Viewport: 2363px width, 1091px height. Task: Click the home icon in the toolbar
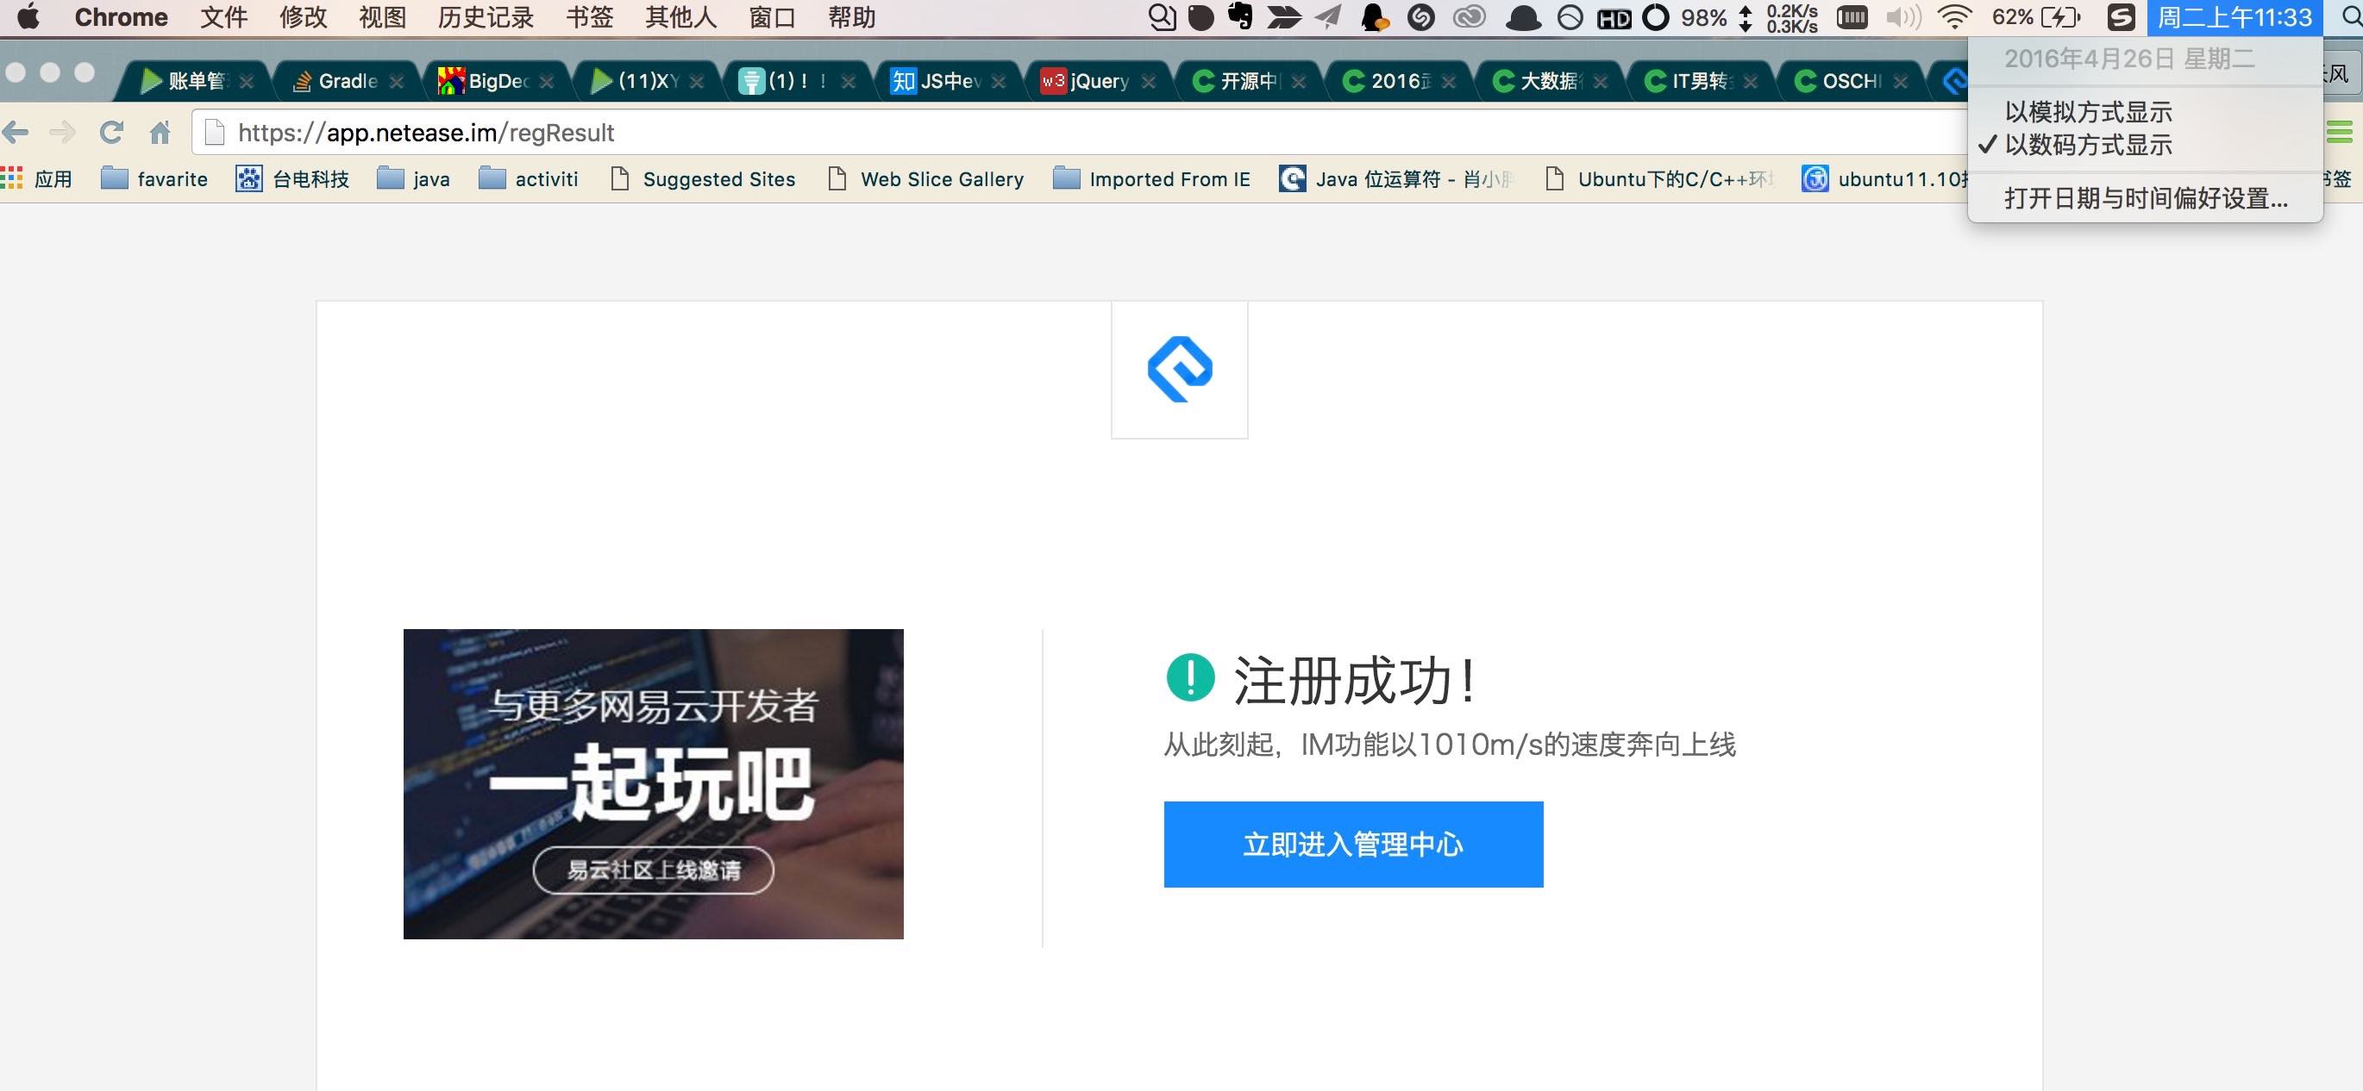[160, 133]
